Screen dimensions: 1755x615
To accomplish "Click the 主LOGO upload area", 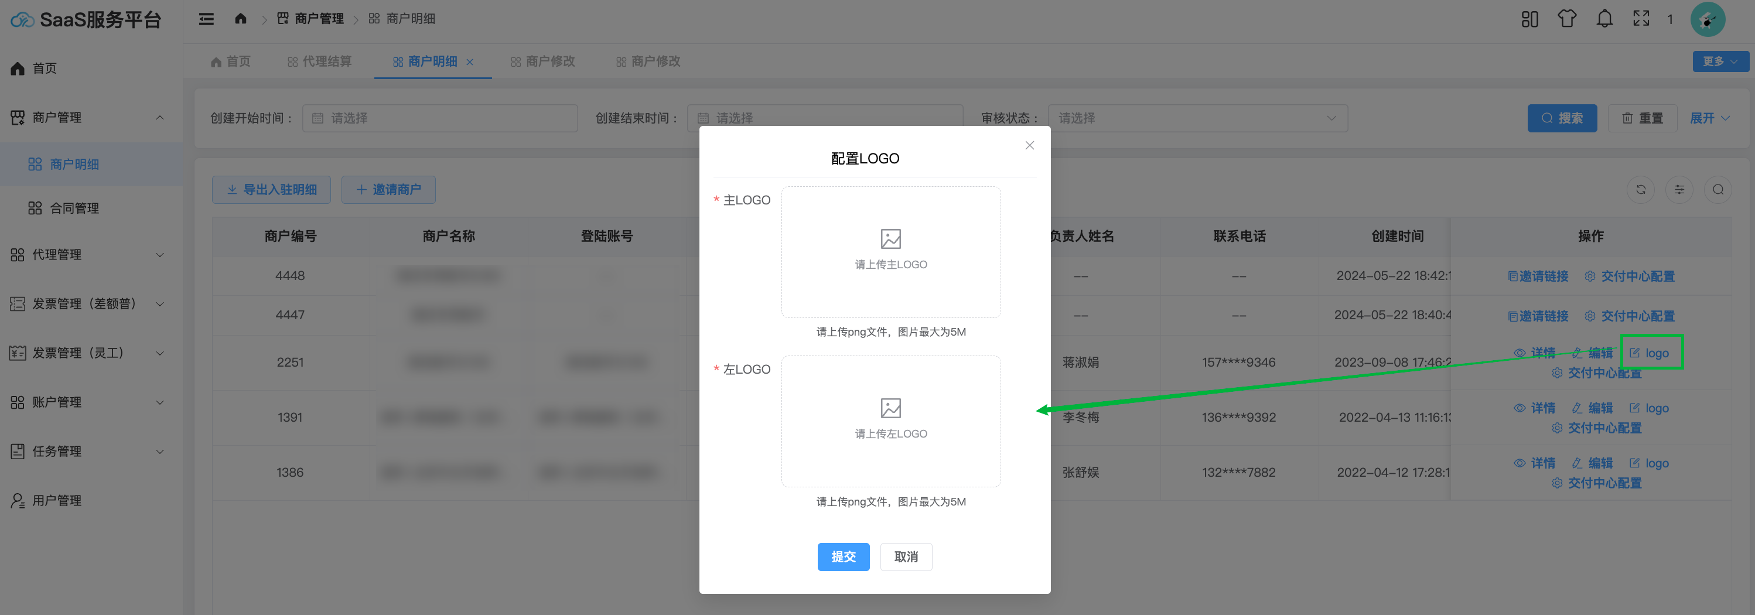I will coord(890,252).
